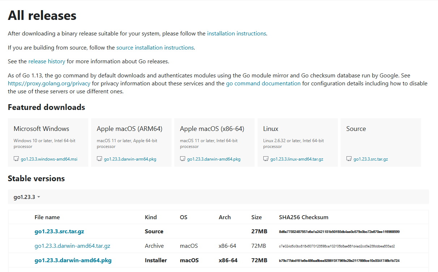Click the Arch column header
The image size is (438, 272).
coord(225,217)
